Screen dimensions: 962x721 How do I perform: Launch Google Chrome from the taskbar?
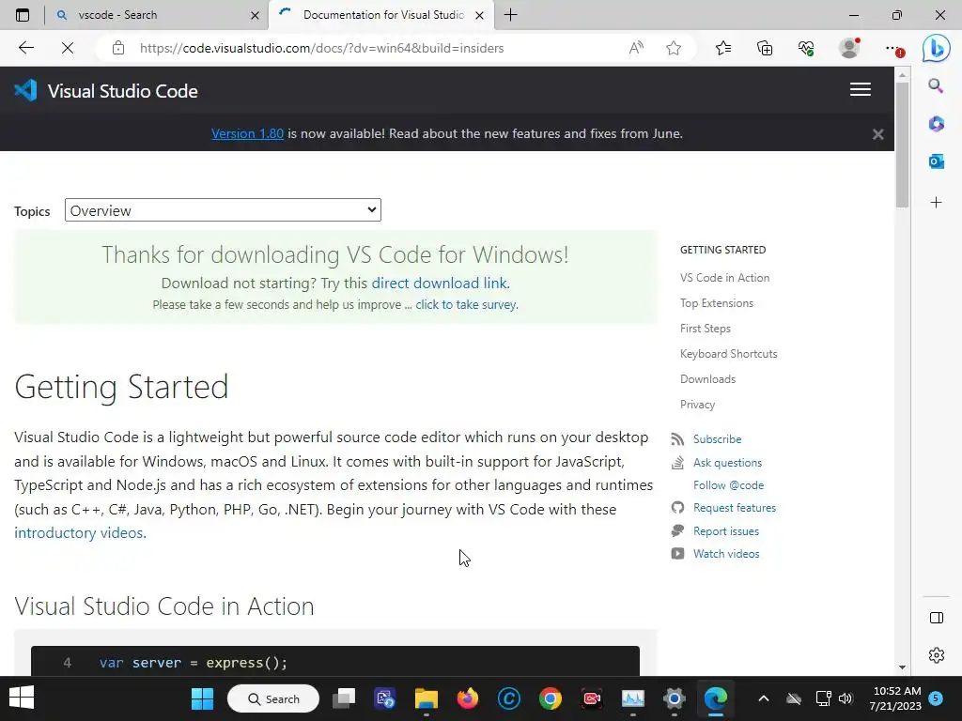551,698
